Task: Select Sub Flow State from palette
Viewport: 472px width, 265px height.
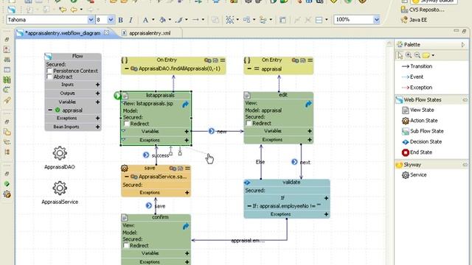Action: click(x=423, y=131)
